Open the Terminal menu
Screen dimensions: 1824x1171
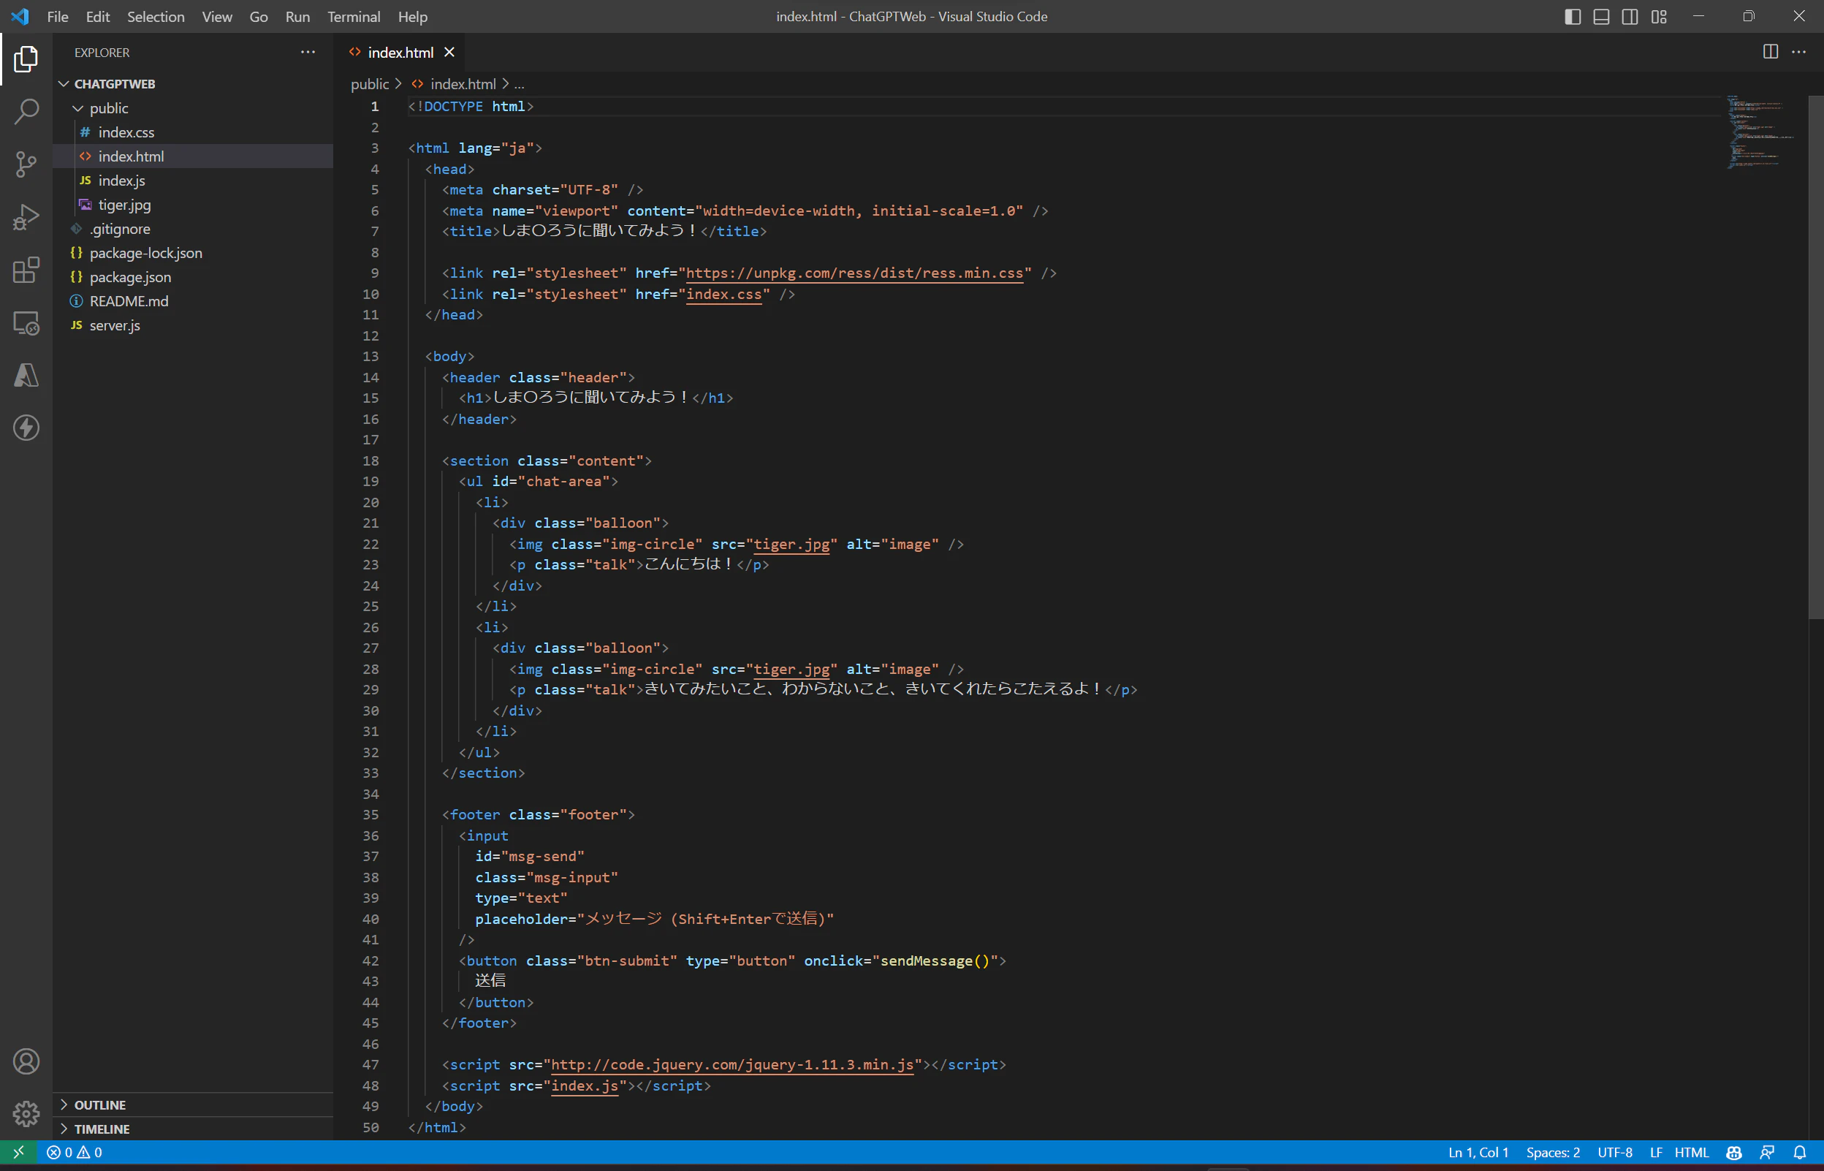click(354, 17)
